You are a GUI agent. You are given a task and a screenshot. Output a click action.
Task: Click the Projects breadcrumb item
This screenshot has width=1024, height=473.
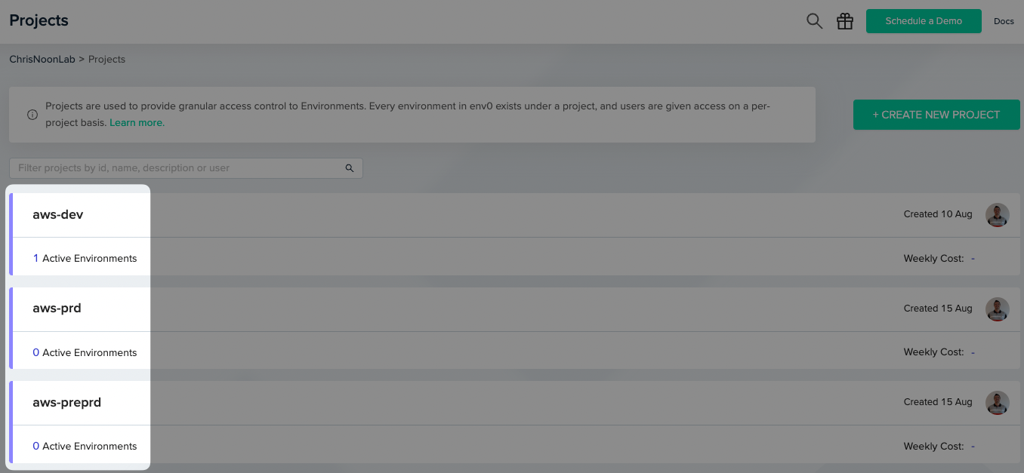point(106,59)
